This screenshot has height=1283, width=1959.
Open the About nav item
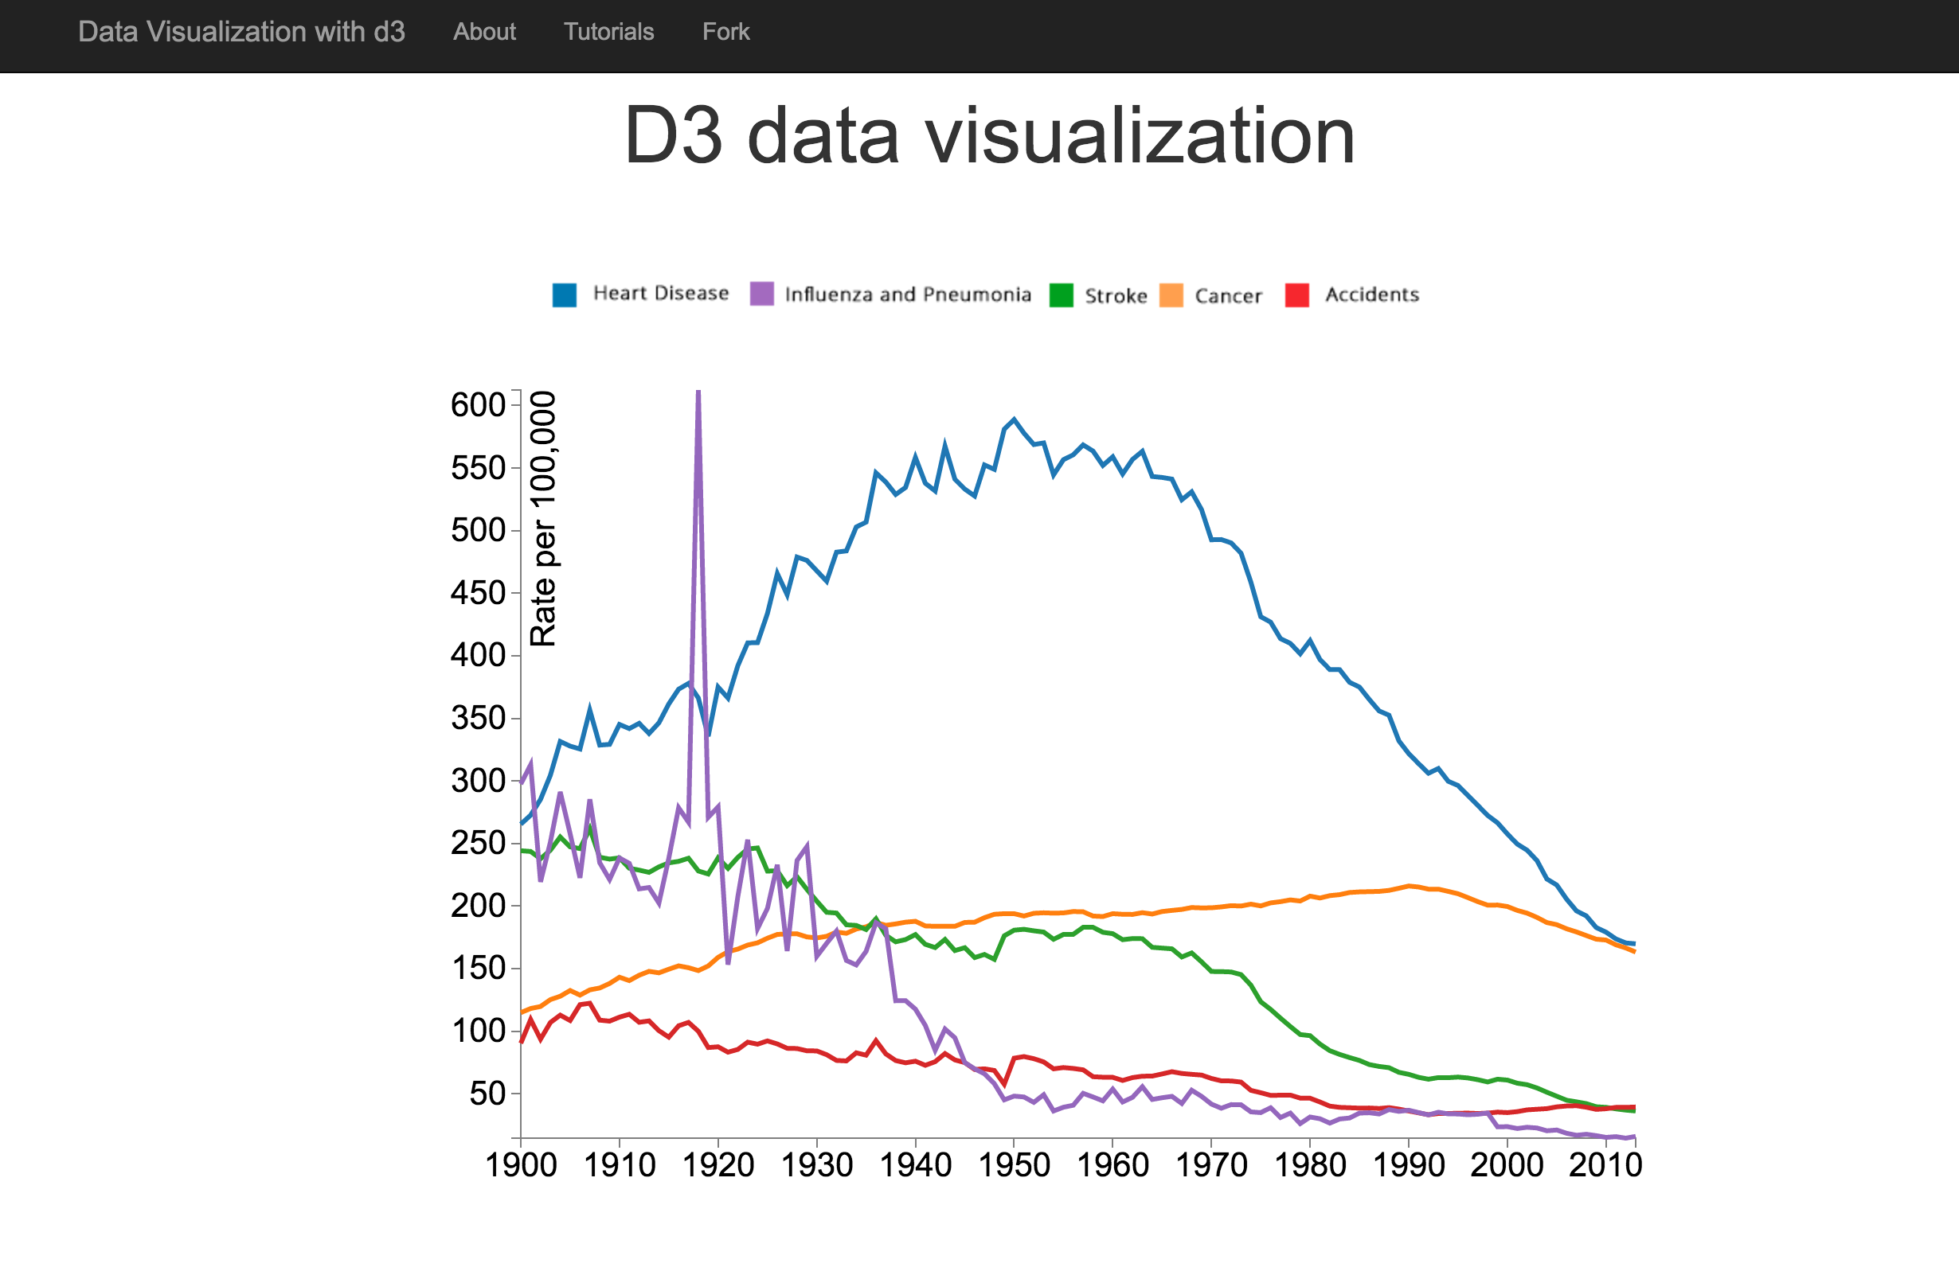[x=484, y=32]
